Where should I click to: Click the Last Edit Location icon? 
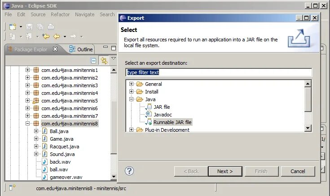point(46,36)
